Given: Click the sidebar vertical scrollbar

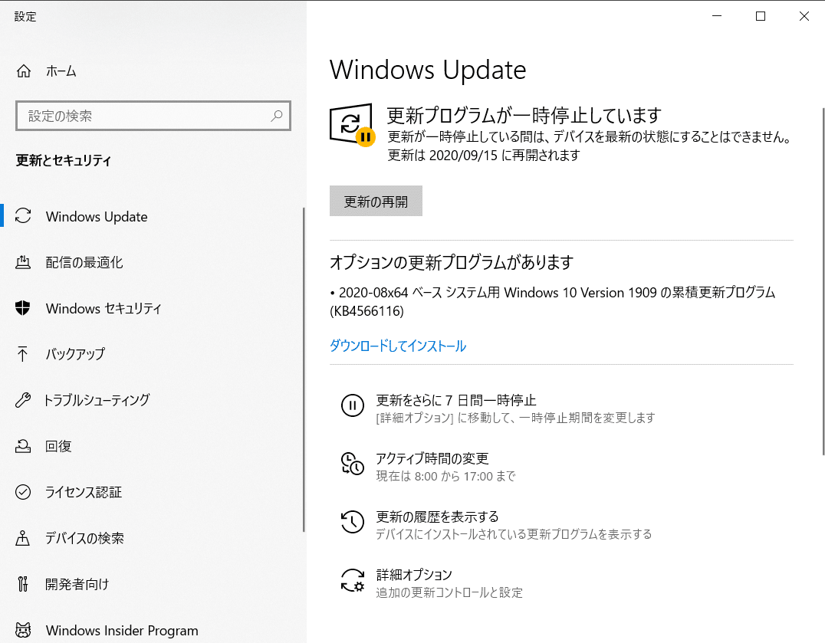Looking at the screenshot, I should pos(304,369).
